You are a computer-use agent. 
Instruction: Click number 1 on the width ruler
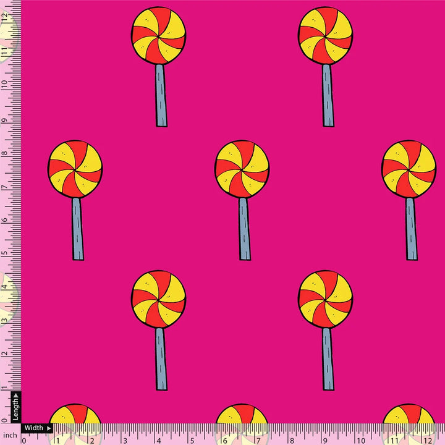coord(57,439)
